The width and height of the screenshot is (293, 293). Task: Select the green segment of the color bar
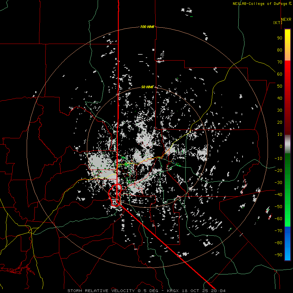pyautogui.click(x=287, y=190)
